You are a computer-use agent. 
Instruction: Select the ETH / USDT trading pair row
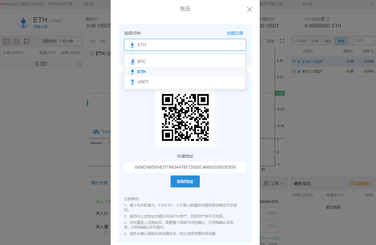tap(333, 61)
